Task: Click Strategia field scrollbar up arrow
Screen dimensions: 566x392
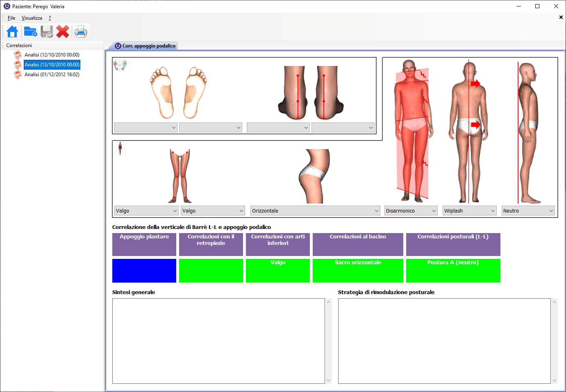Action: coord(554,302)
